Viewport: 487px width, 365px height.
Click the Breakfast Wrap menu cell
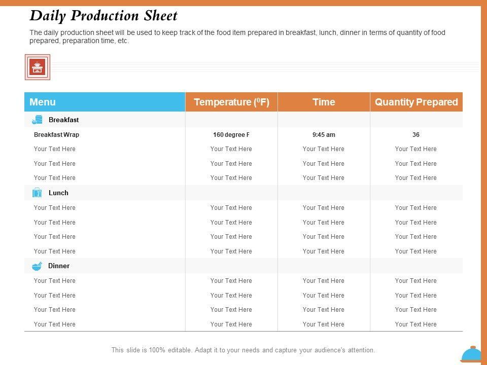point(56,135)
